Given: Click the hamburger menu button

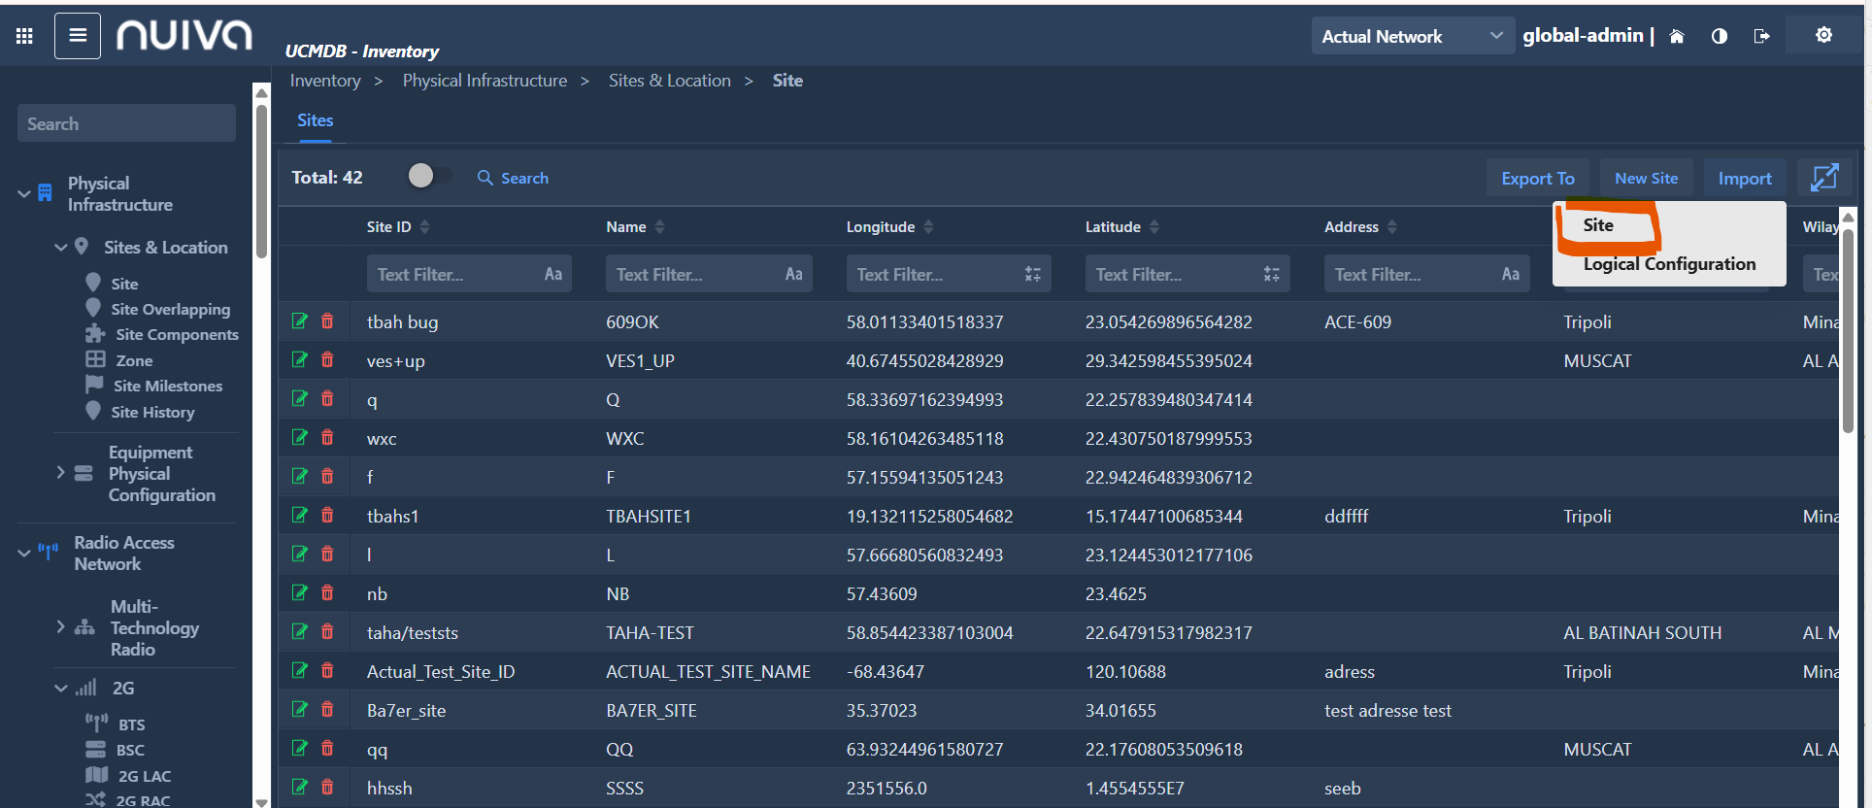Looking at the screenshot, I should coord(78,36).
